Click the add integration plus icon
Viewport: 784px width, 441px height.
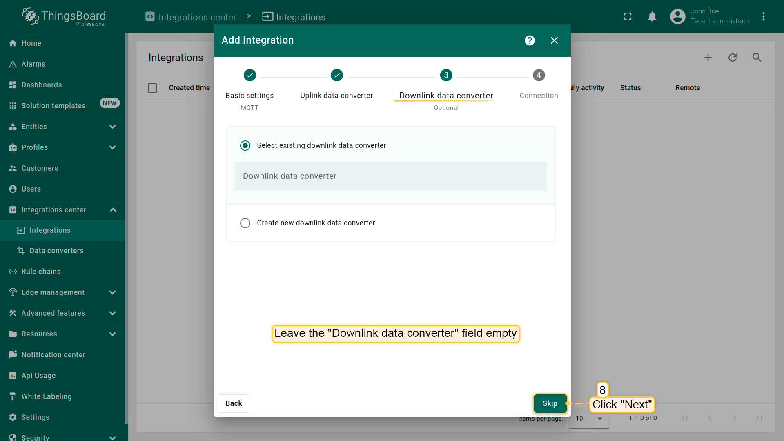pyautogui.click(x=708, y=58)
